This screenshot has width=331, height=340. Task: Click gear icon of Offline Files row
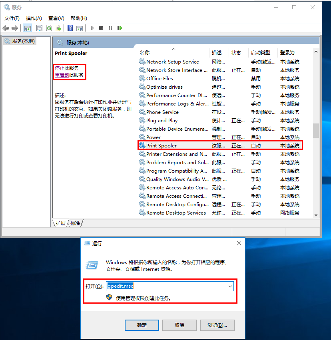pyautogui.click(x=142, y=78)
